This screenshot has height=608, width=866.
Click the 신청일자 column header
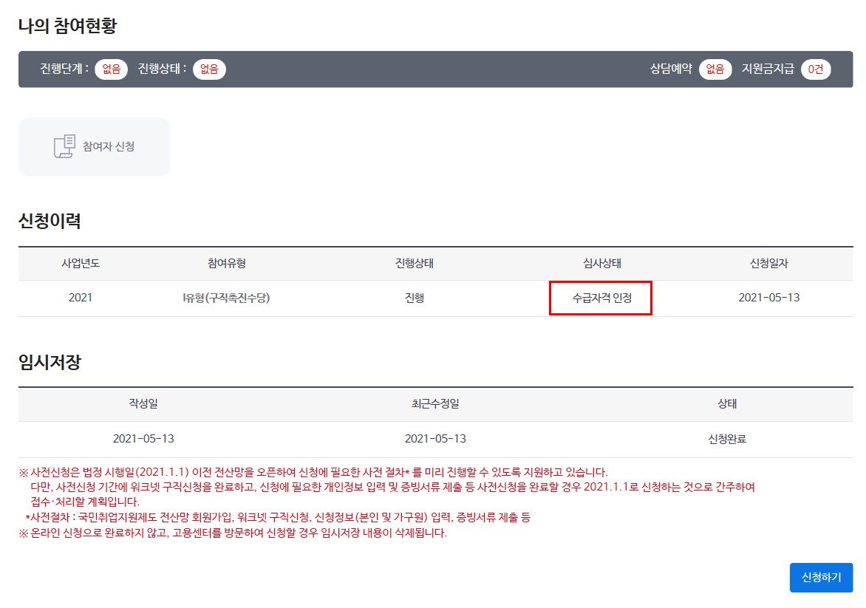tap(768, 264)
